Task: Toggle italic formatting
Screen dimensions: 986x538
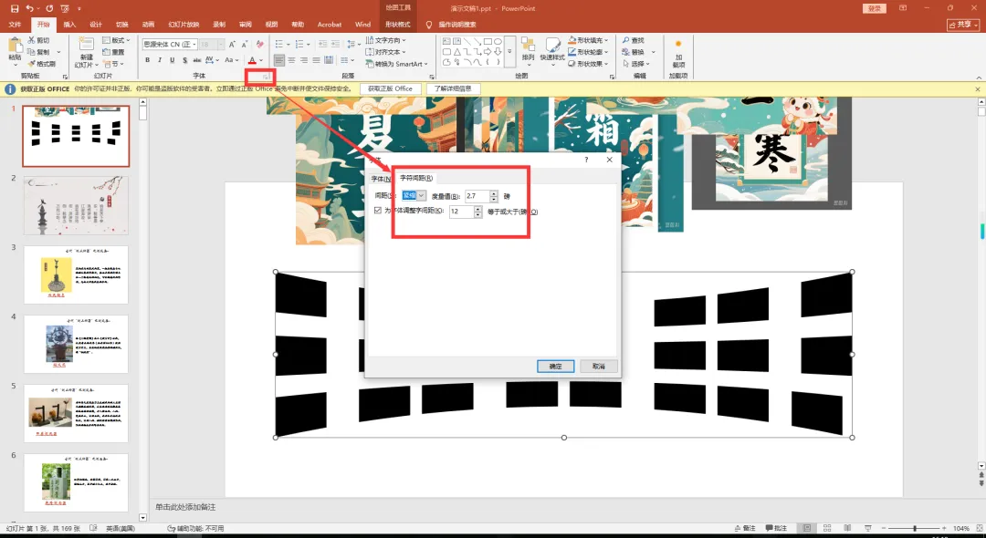Action: [x=160, y=60]
